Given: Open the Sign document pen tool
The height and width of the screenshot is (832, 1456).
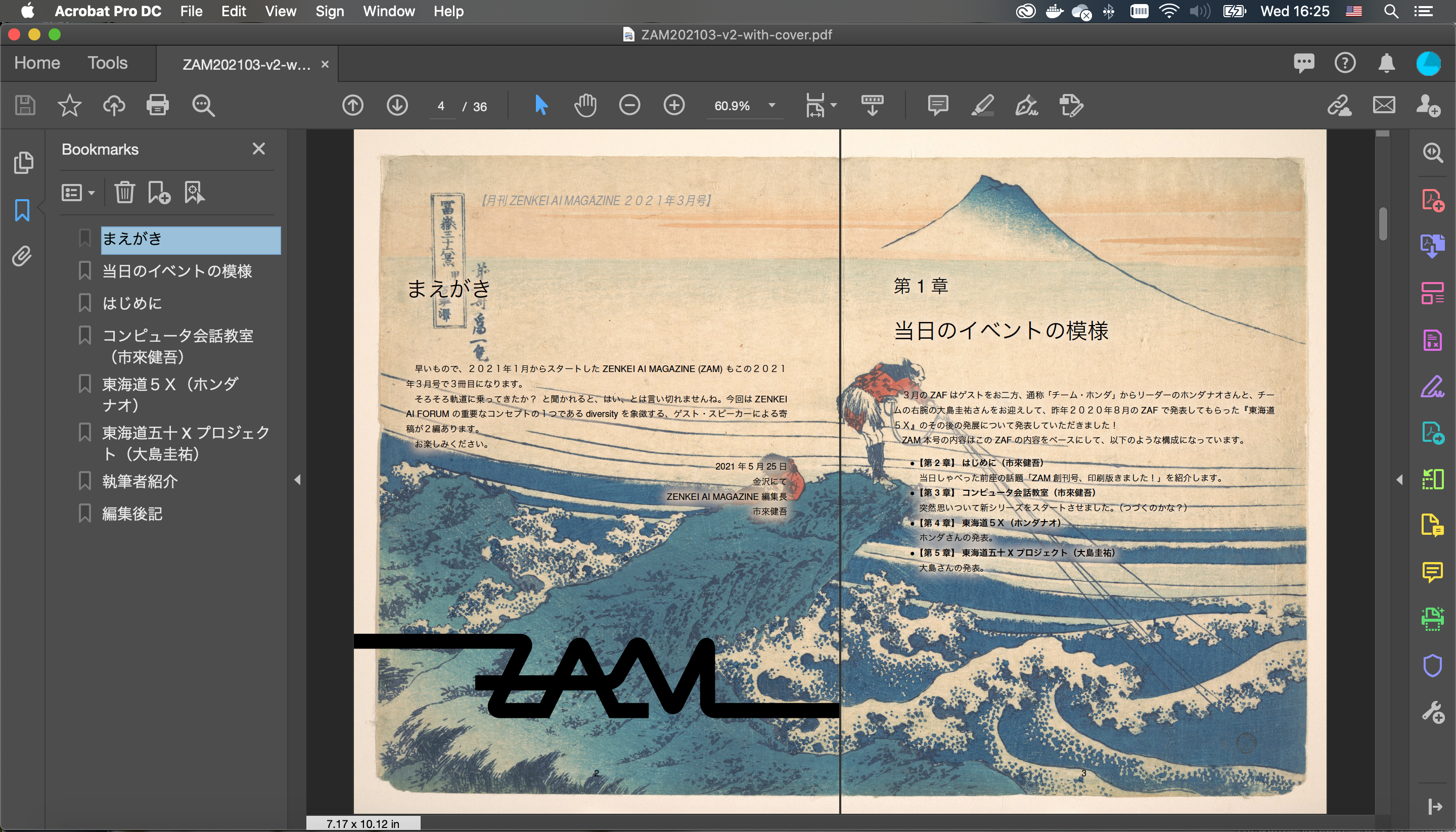Looking at the screenshot, I should [x=1026, y=106].
